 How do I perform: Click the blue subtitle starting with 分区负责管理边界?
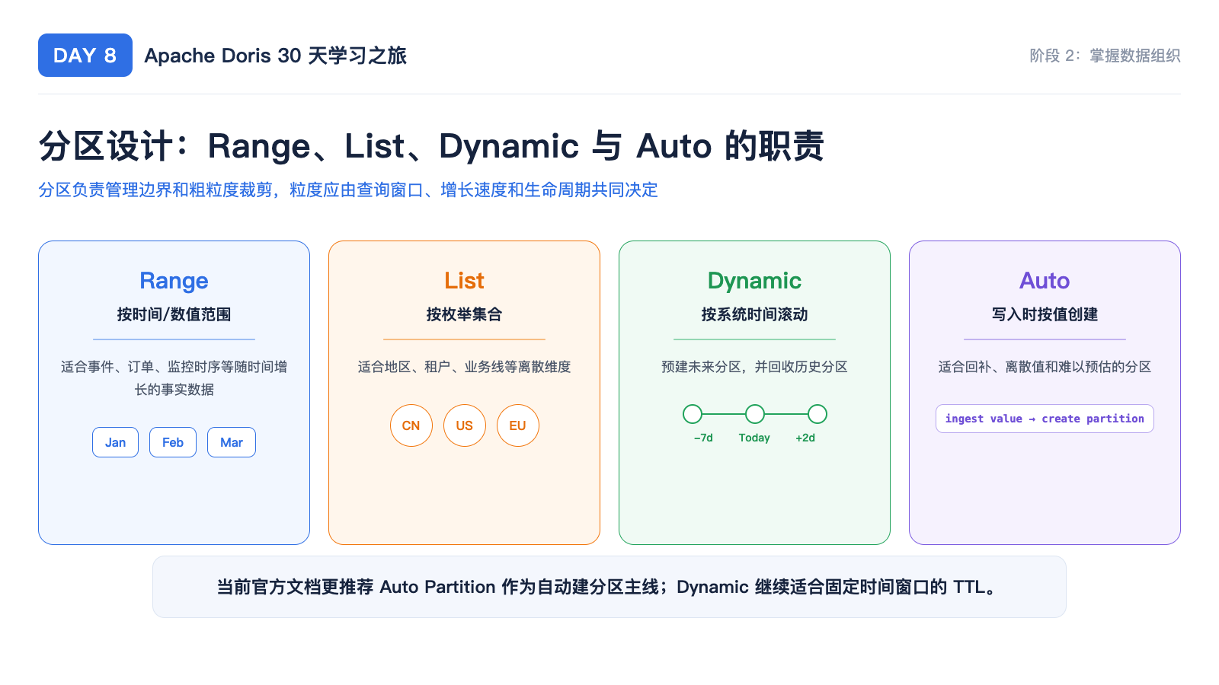point(348,190)
